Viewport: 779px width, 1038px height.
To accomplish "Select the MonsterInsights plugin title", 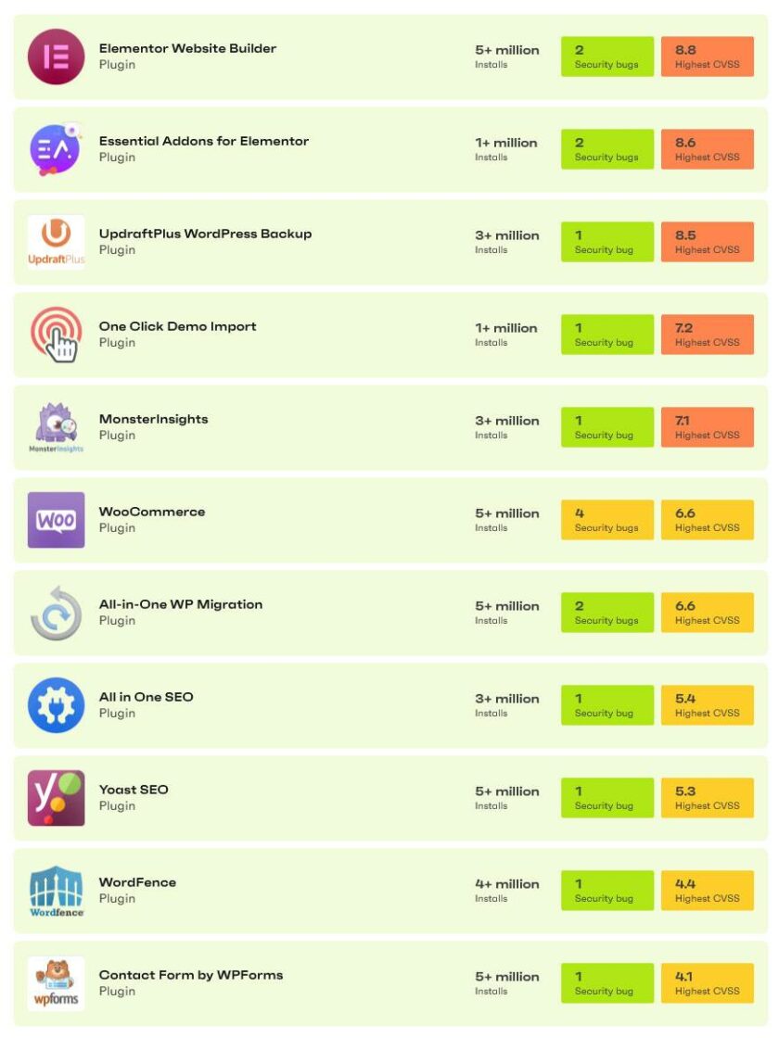I will [x=153, y=419].
